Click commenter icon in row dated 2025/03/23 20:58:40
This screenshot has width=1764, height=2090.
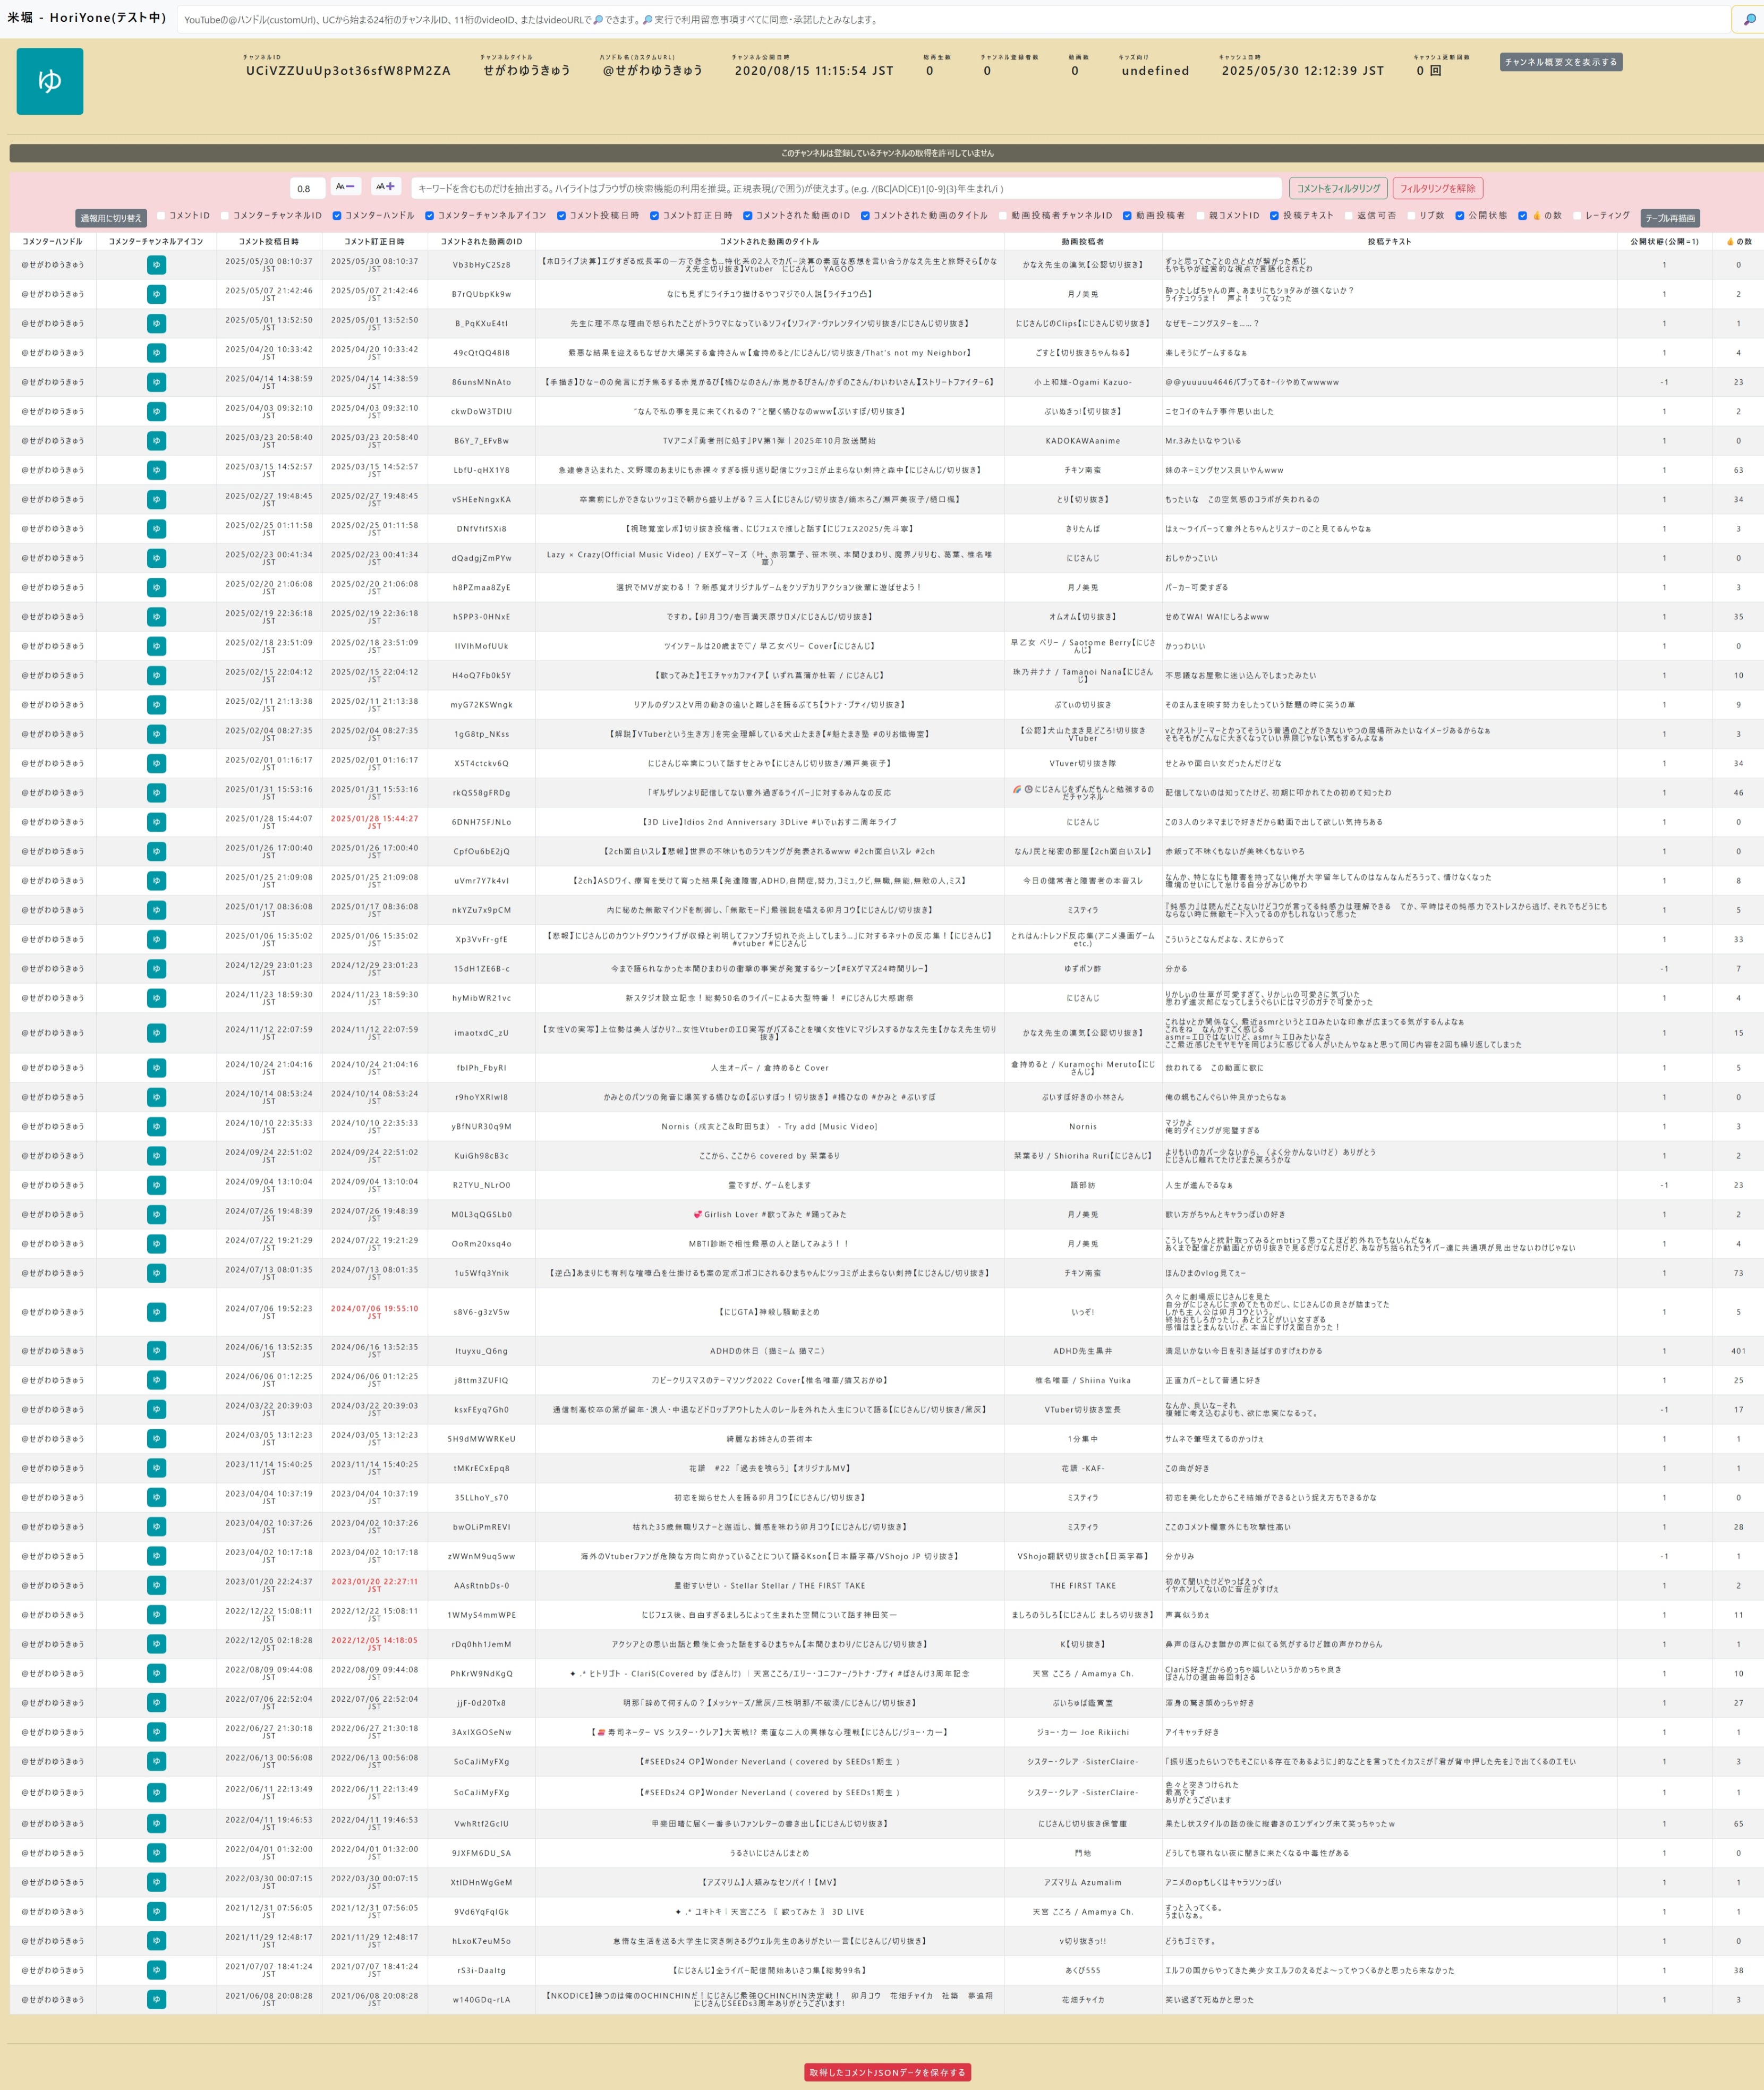click(x=156, y=441)
